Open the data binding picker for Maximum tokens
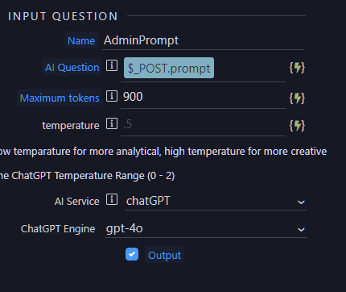346x292 pixels. pyautogui.click(x=297, y=98)
